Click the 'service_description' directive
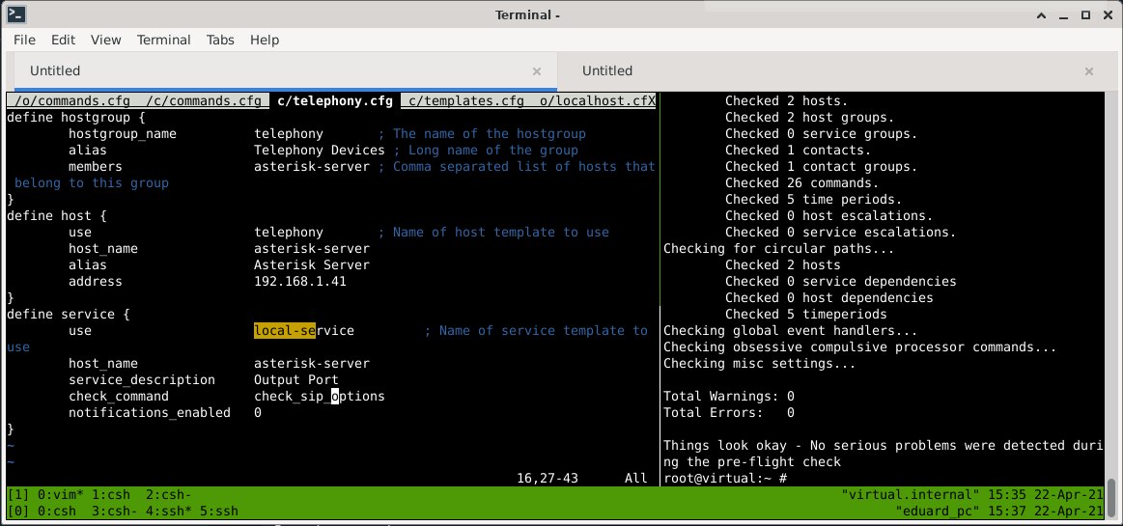Screen dimensions: 1123x526 click(x=142, y=380)
